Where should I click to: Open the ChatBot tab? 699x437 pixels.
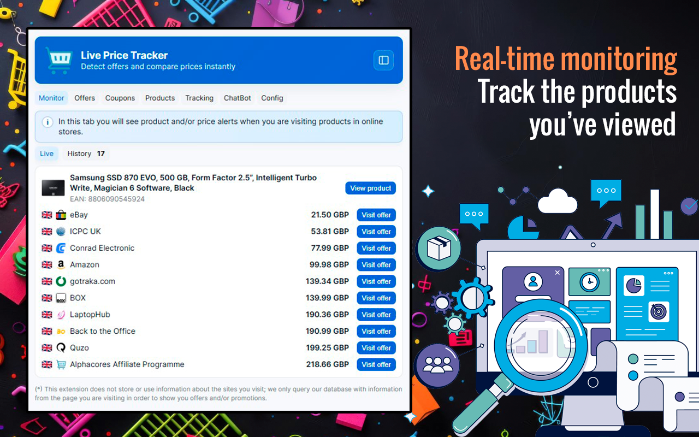[237, 98]
